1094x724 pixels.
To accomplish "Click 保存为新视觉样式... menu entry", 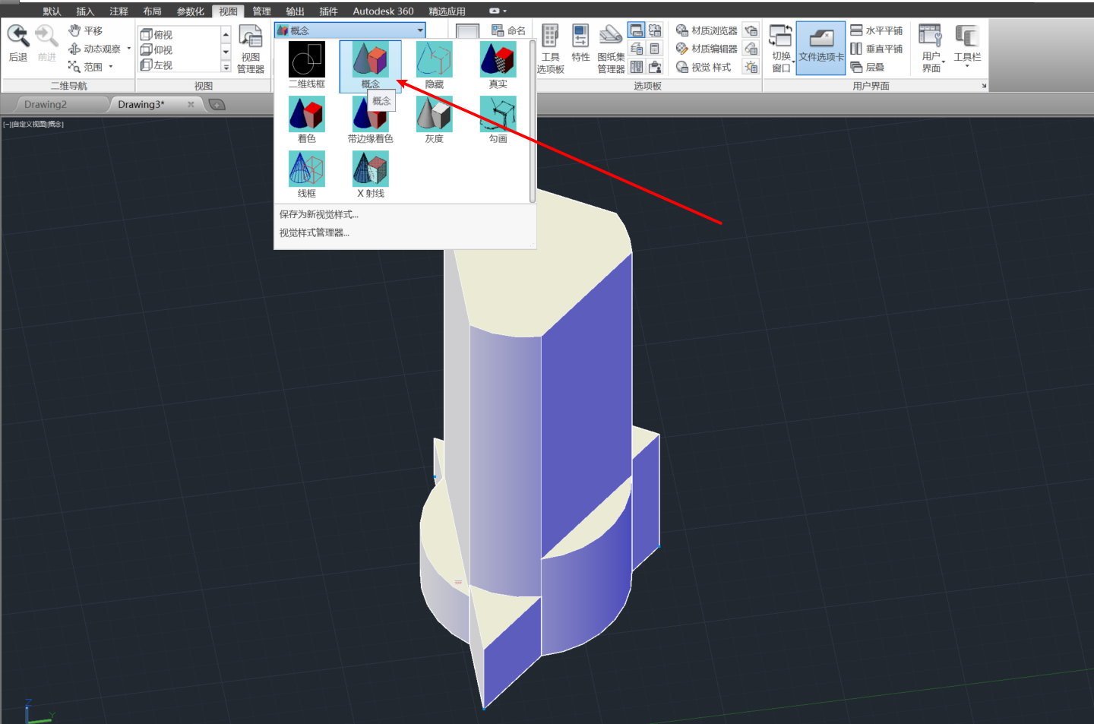I will [319, 214].
